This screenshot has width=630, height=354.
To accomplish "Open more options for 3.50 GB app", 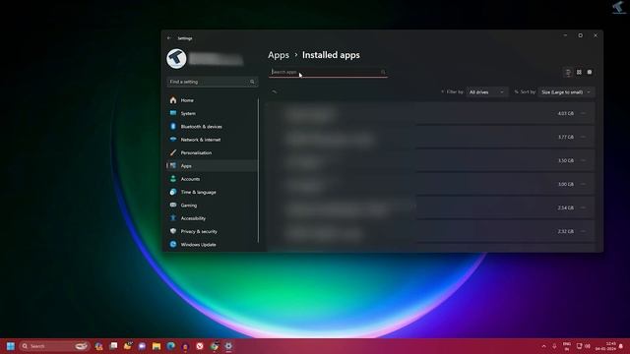I will (x=584, y=160).
